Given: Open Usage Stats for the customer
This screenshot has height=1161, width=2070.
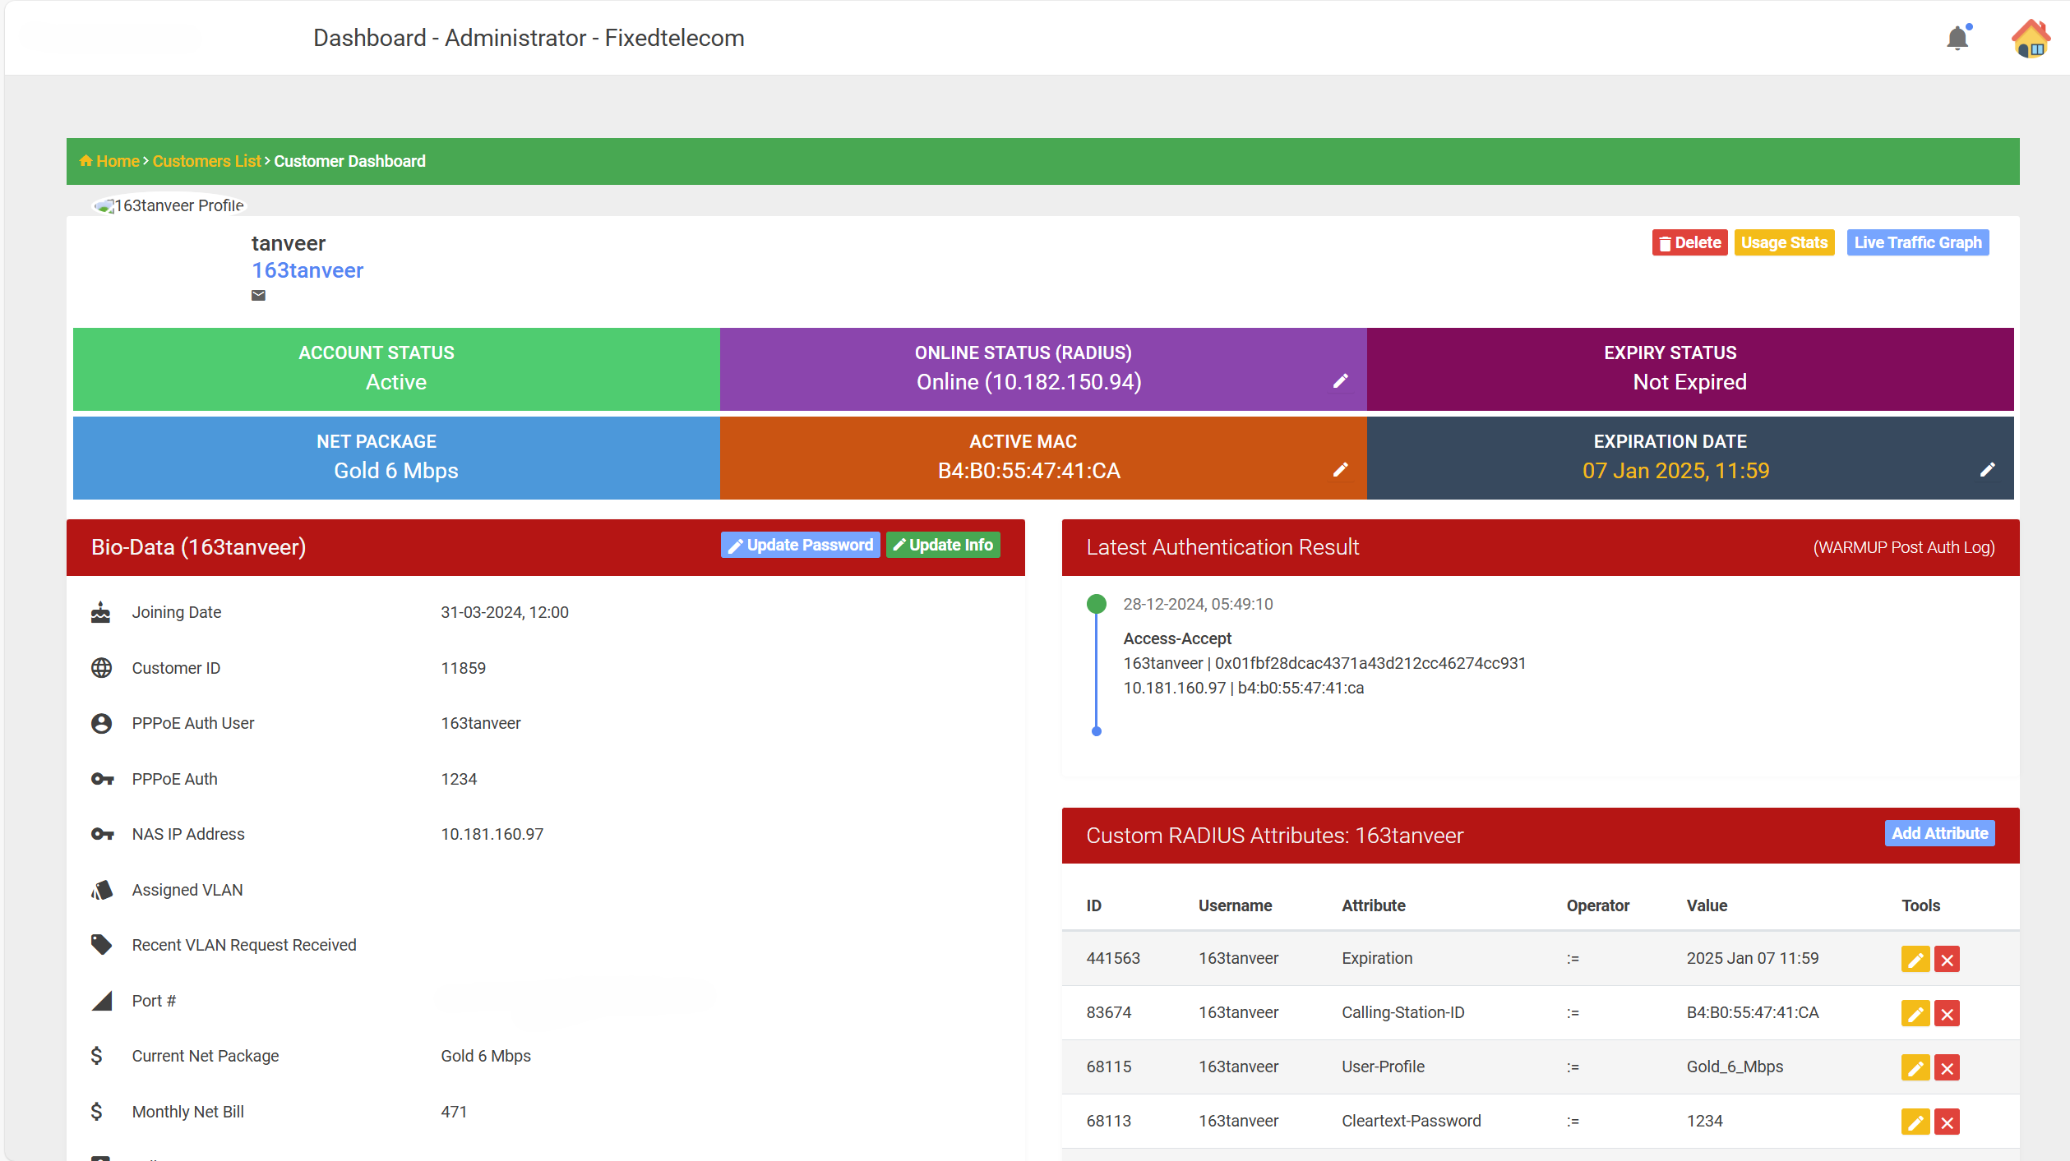Looking at the screenshot, I should (x=1784, y=242).
